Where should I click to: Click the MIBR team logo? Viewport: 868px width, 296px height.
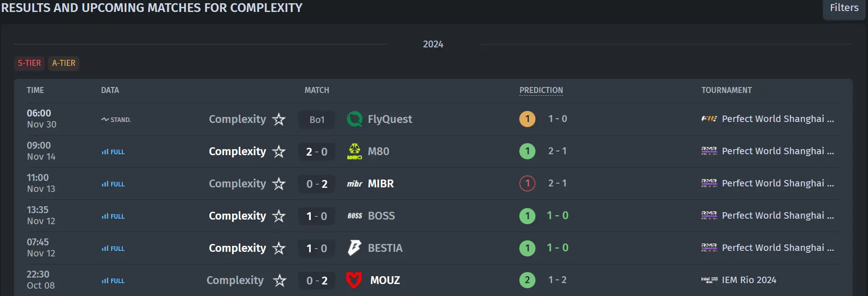point(354,184)
